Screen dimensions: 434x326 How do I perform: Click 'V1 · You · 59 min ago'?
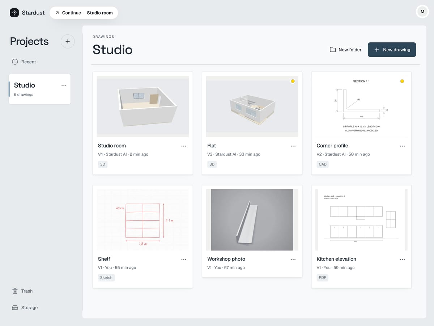336,268
